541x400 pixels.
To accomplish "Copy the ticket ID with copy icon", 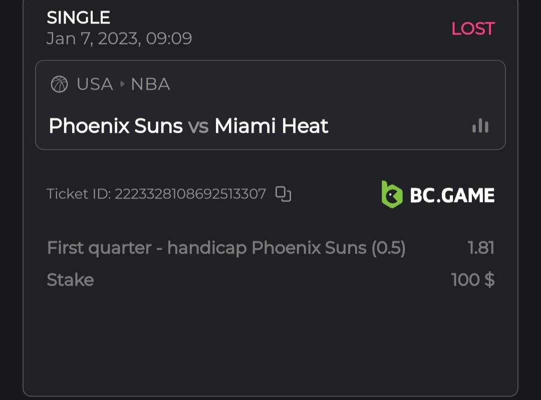I will point(283,194).
